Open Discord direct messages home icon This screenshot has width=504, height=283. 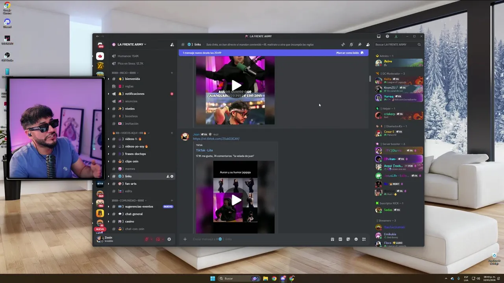click(100, 45)
